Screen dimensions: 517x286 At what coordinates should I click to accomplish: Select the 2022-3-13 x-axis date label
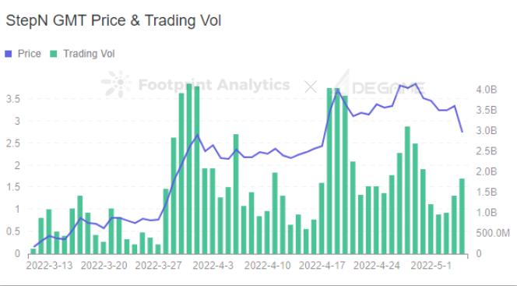pos(50,266)
